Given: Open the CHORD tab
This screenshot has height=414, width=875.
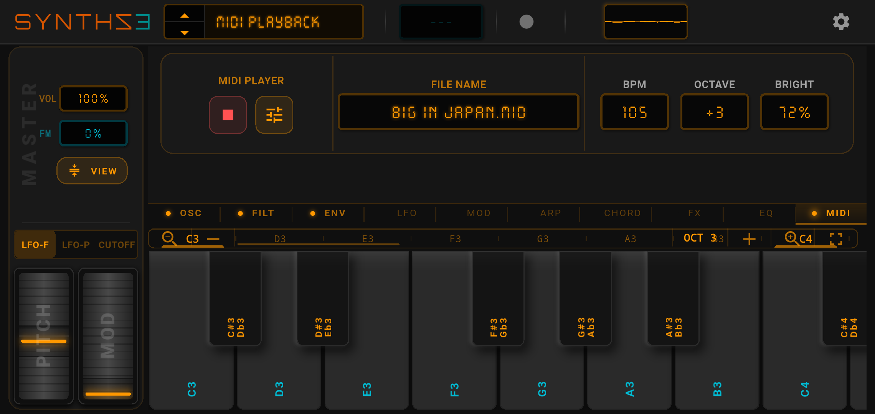Looking at the screenshot, I should (x=622, y=213).
